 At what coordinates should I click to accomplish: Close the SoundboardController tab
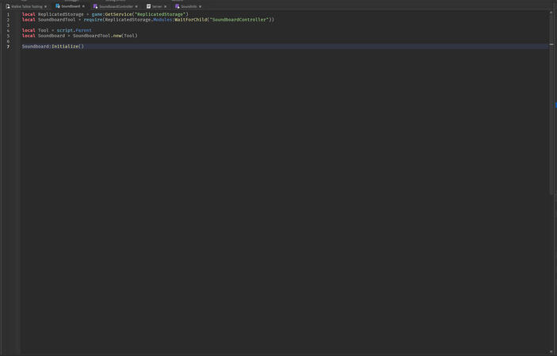136,7
